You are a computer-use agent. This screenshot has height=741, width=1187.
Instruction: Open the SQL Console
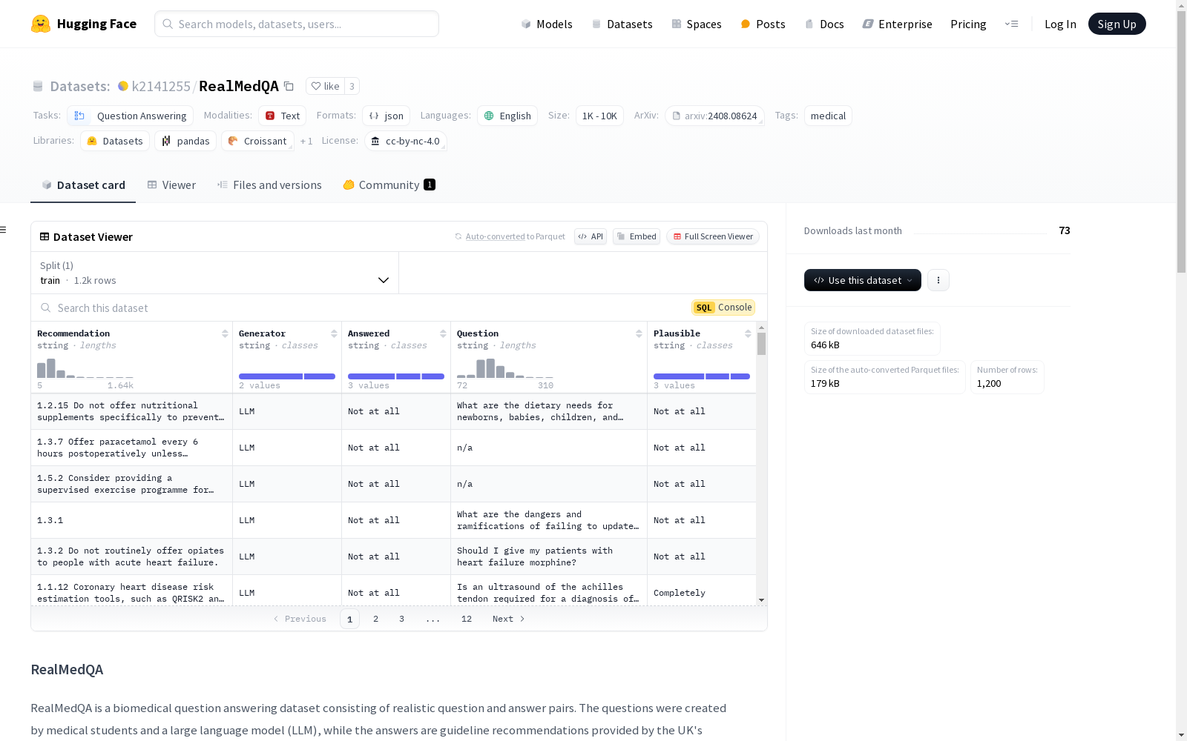click(723, 308)
